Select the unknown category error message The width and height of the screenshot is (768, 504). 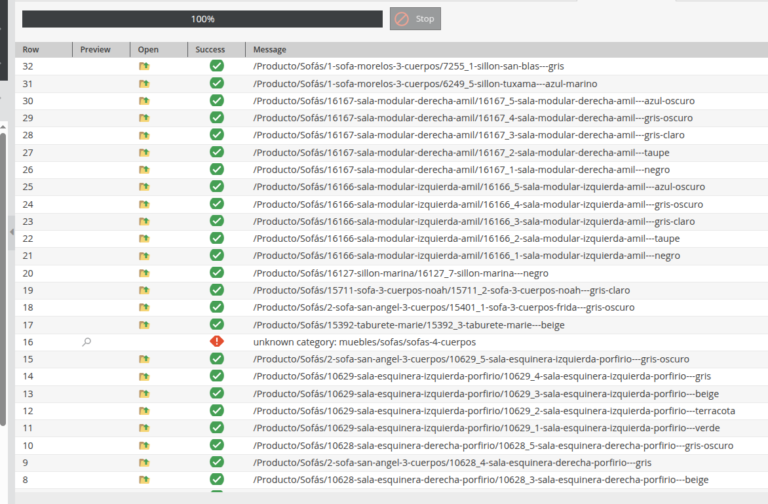(364, 342)
